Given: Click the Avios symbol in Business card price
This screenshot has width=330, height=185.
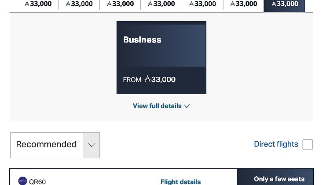Looking at the screenshot, I should pos(147,79).
